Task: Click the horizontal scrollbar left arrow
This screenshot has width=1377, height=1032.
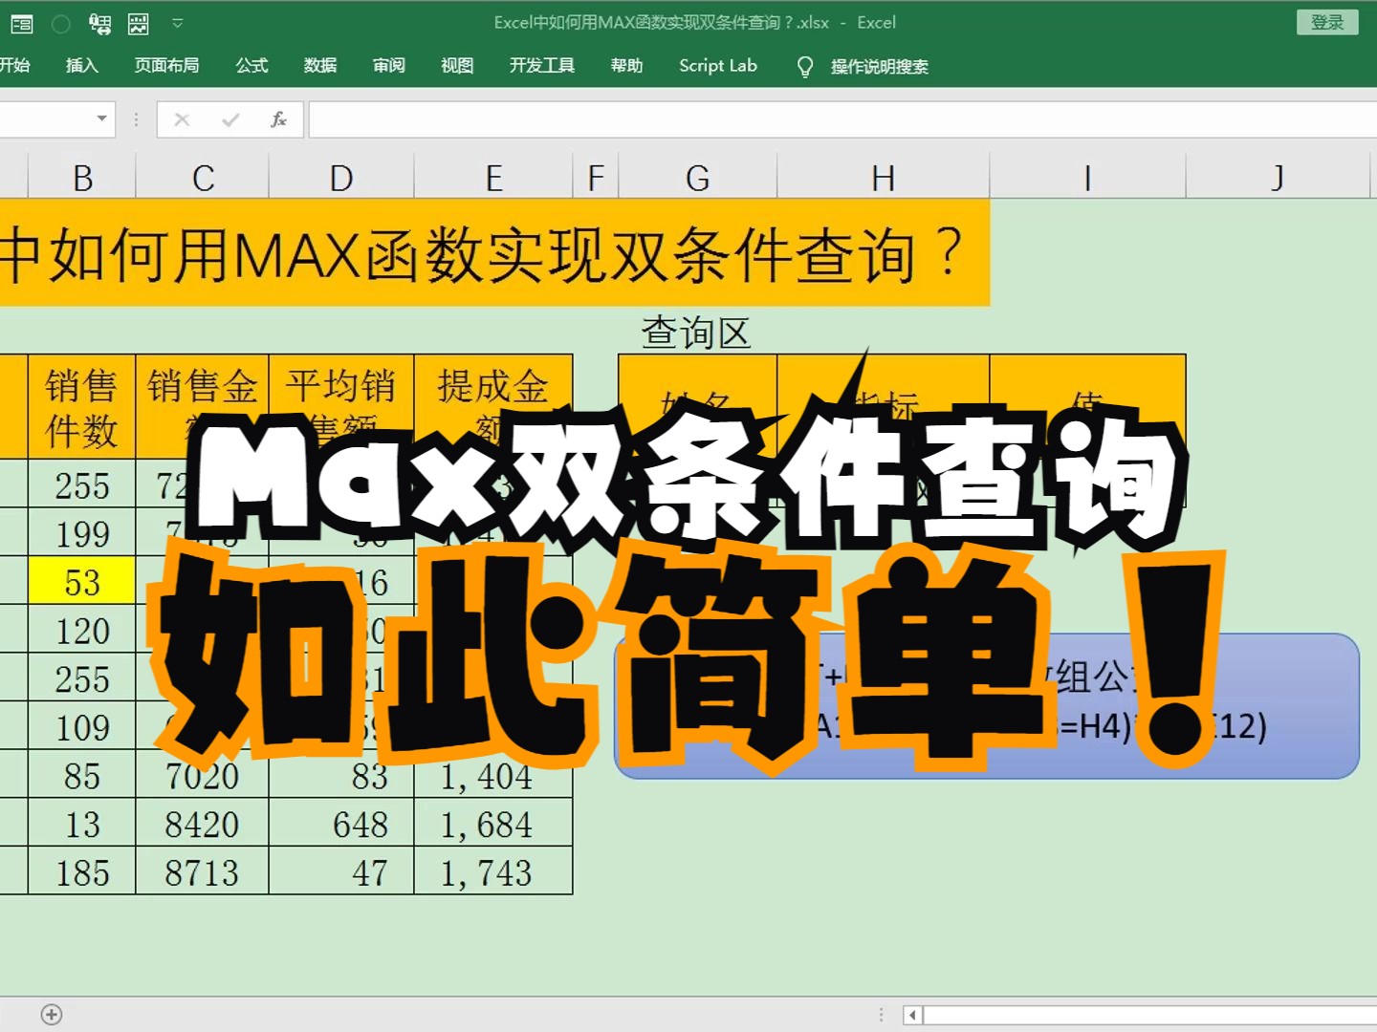Action: pos(912,1015)
